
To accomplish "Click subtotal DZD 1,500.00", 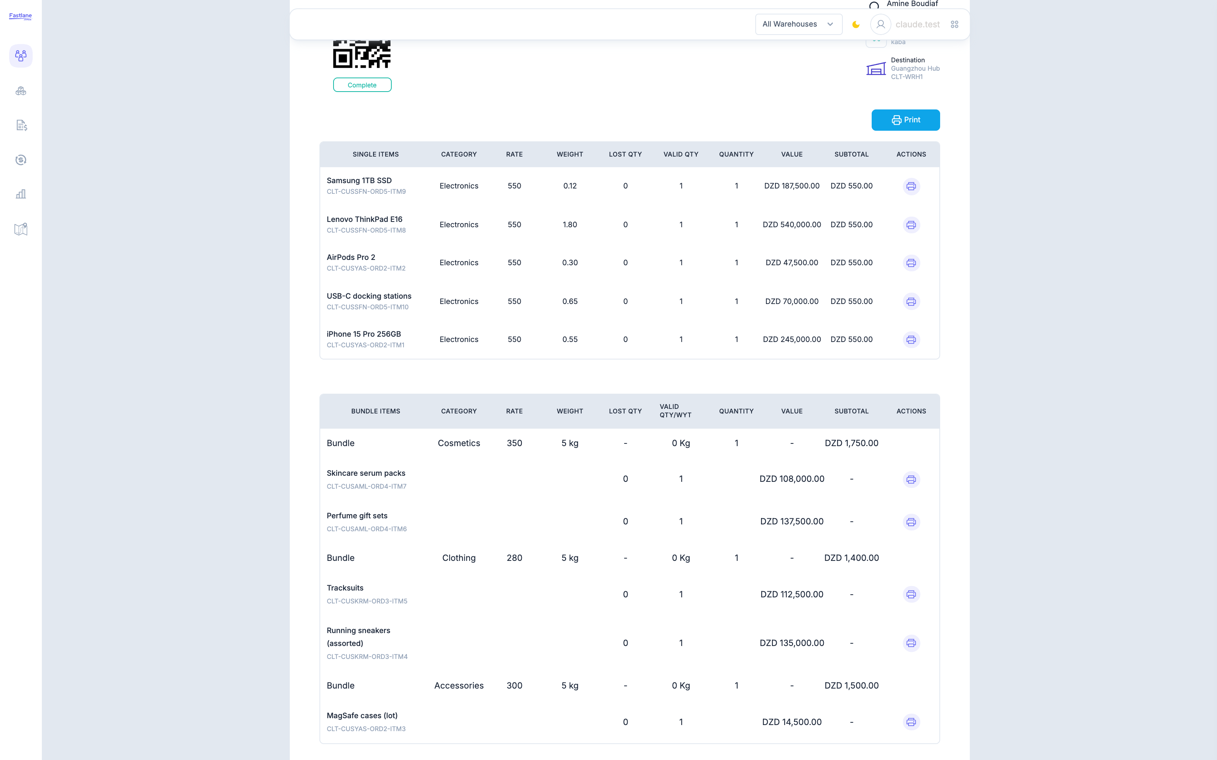I will (852, 686).
